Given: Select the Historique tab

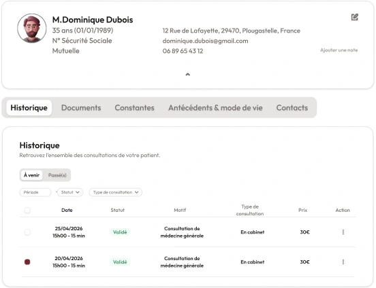Looking at the screenshot, I should coord(29,107).
